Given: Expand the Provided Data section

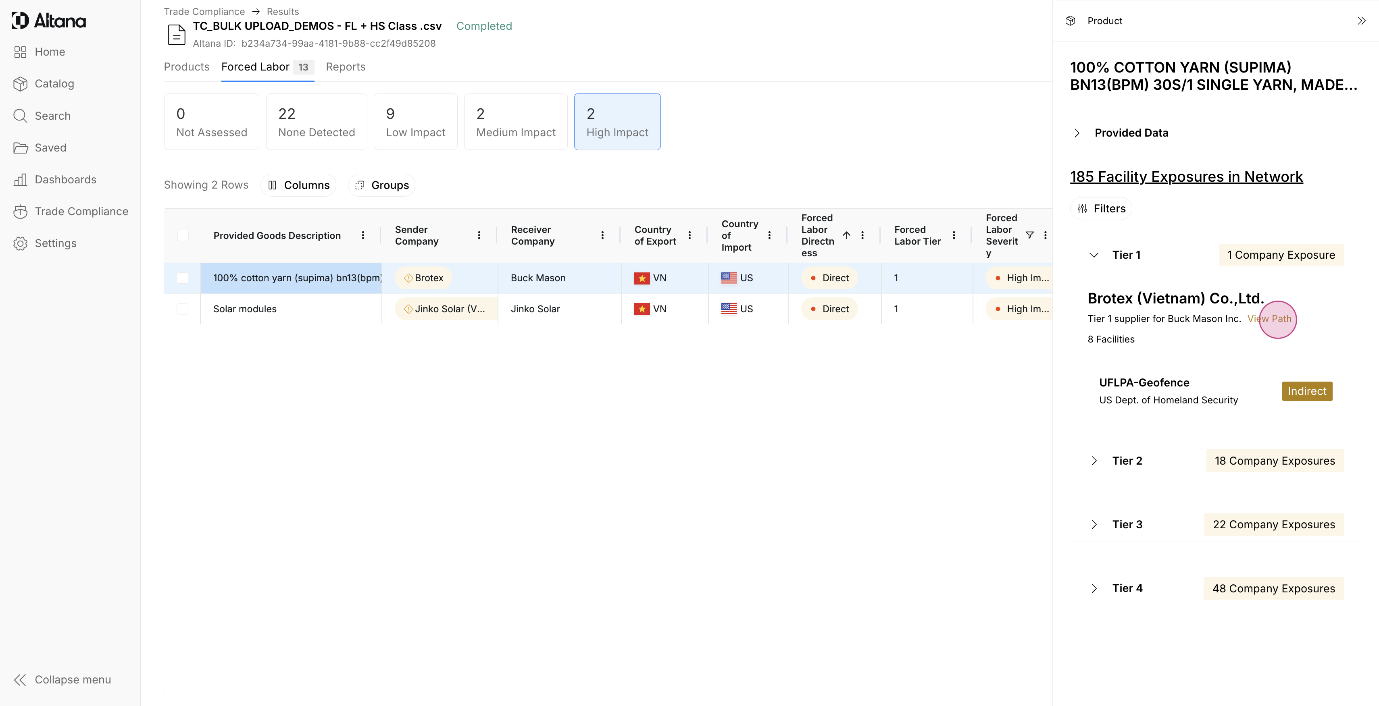Looking at the screenshot, I should pyautogui.click(x=1077, y=133).
